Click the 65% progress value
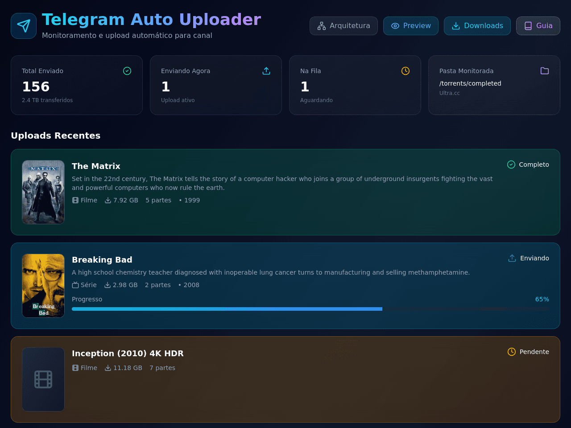 click(x=542, y=299)
